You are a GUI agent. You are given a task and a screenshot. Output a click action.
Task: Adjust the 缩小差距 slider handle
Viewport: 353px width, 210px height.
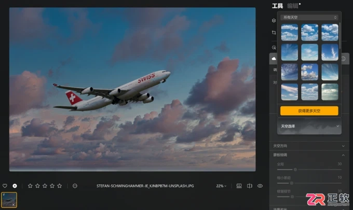[x=292, y=183]
